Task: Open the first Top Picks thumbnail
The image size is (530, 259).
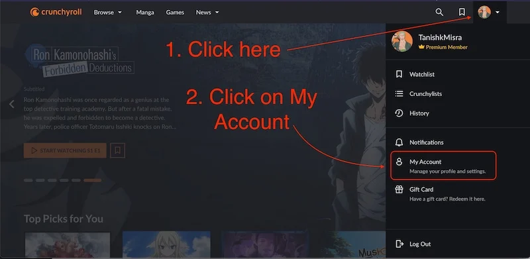Action: (68, 244)
